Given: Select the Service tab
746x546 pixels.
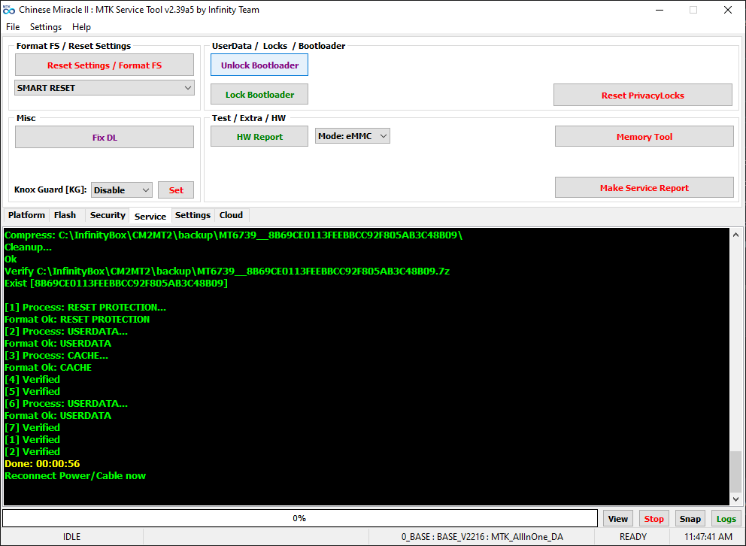Looking at the screenshot, I should pos(150,216).
